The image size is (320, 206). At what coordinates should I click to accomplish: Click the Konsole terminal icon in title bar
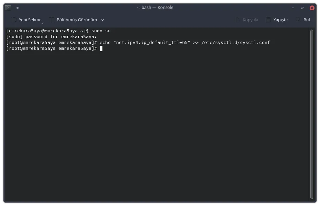(x=8, y=8)
